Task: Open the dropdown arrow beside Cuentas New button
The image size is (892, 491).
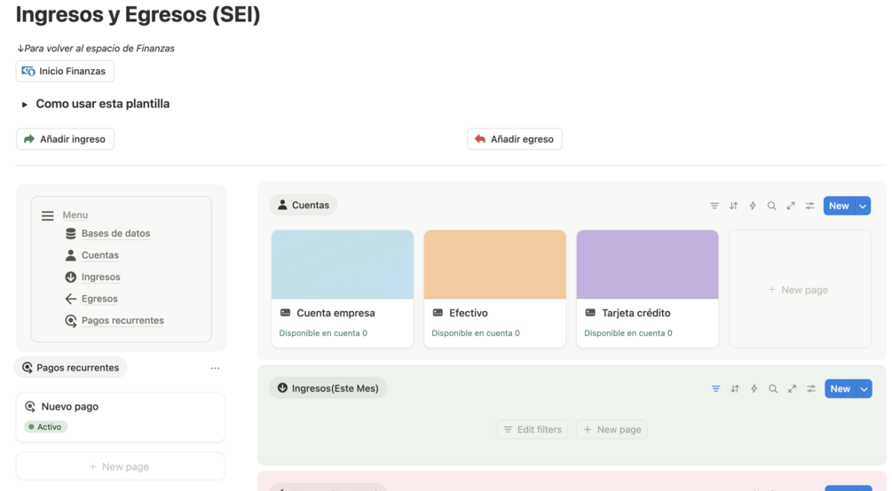Action: (x=863, y=206)
